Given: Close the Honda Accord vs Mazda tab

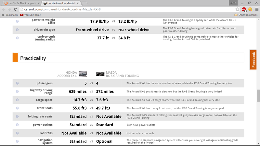Looking at the screenshot, I should coord(78,3).
